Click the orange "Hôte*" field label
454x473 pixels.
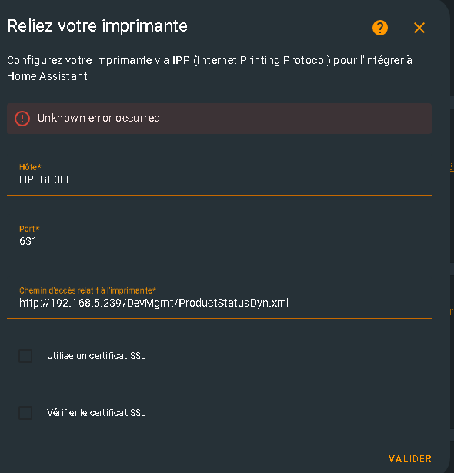coord(30,167)
